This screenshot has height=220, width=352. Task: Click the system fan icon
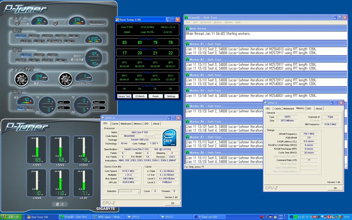click(65, 79)
